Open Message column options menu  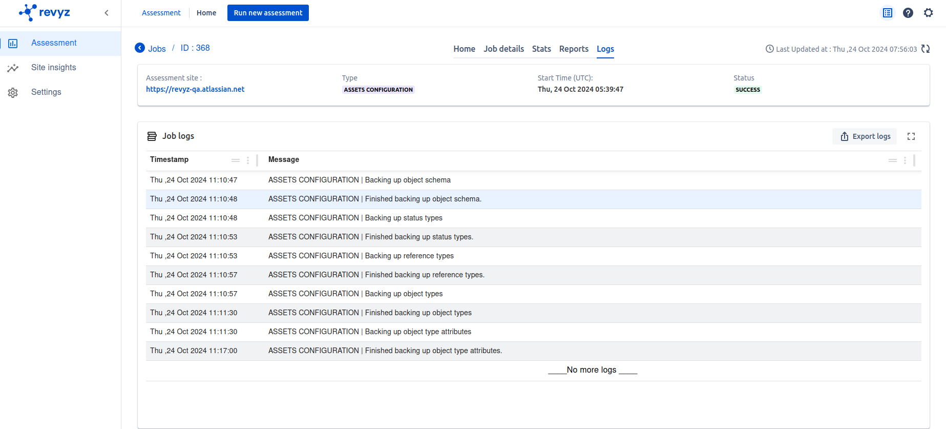point(905,160)
